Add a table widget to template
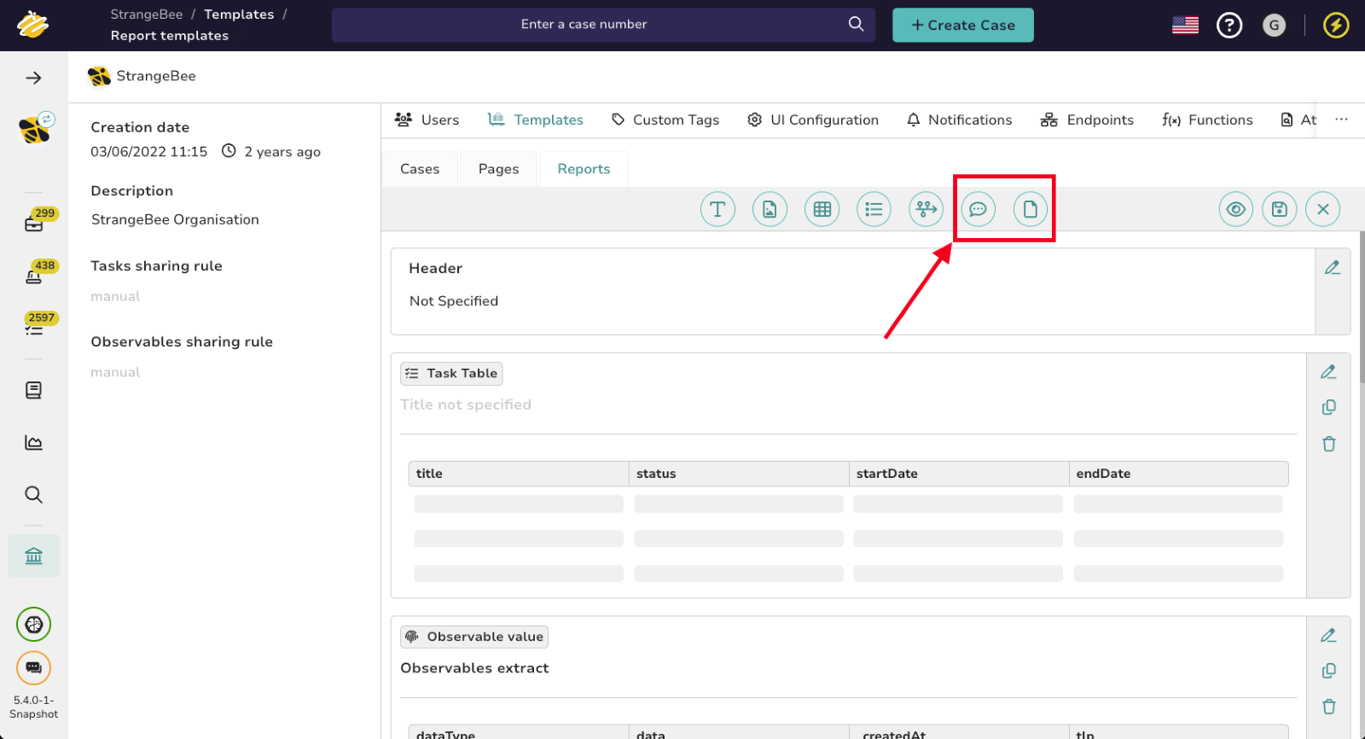1365x739 pixels. 822,209
